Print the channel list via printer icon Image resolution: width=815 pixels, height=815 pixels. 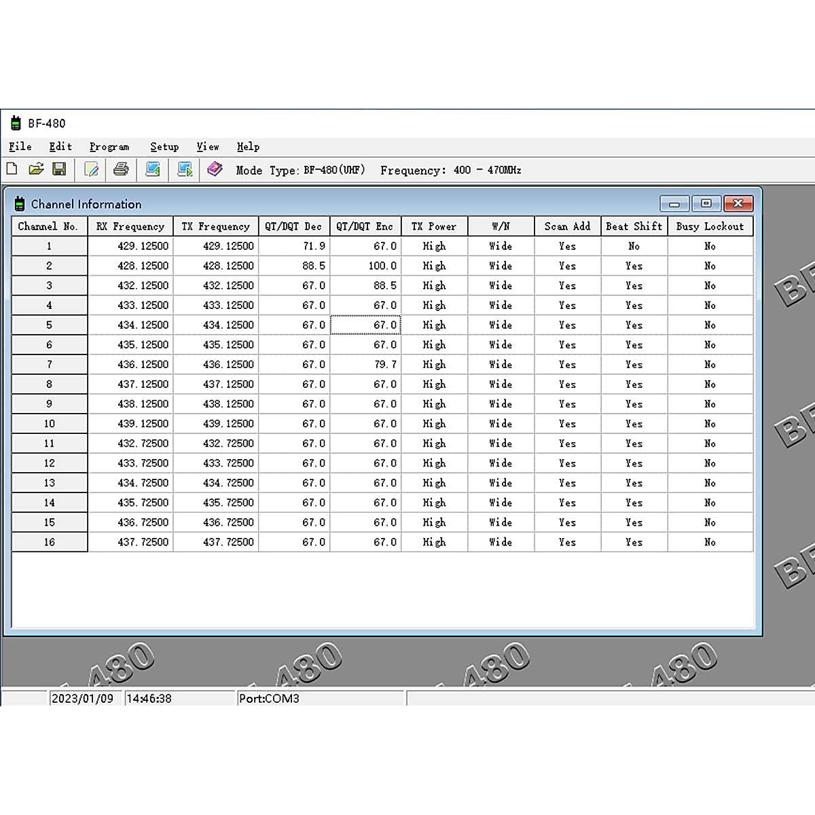click(x=121, y=169)
